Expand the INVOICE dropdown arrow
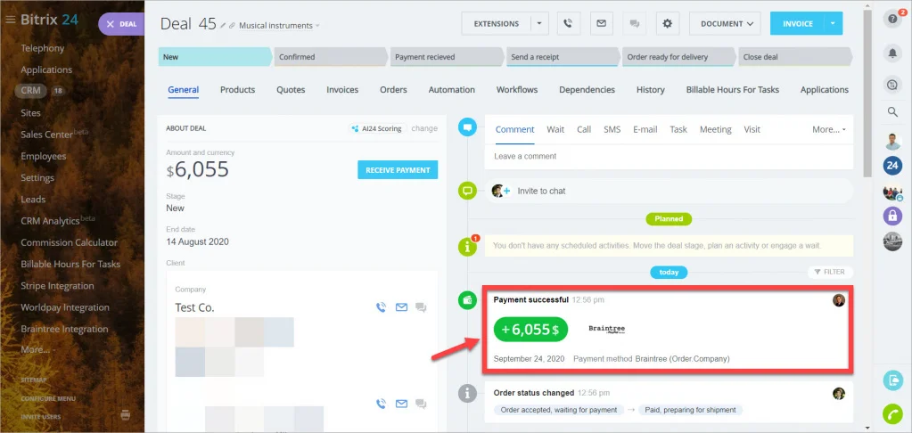Viewport: 912px width, 433px height. (x=833, y=24)
